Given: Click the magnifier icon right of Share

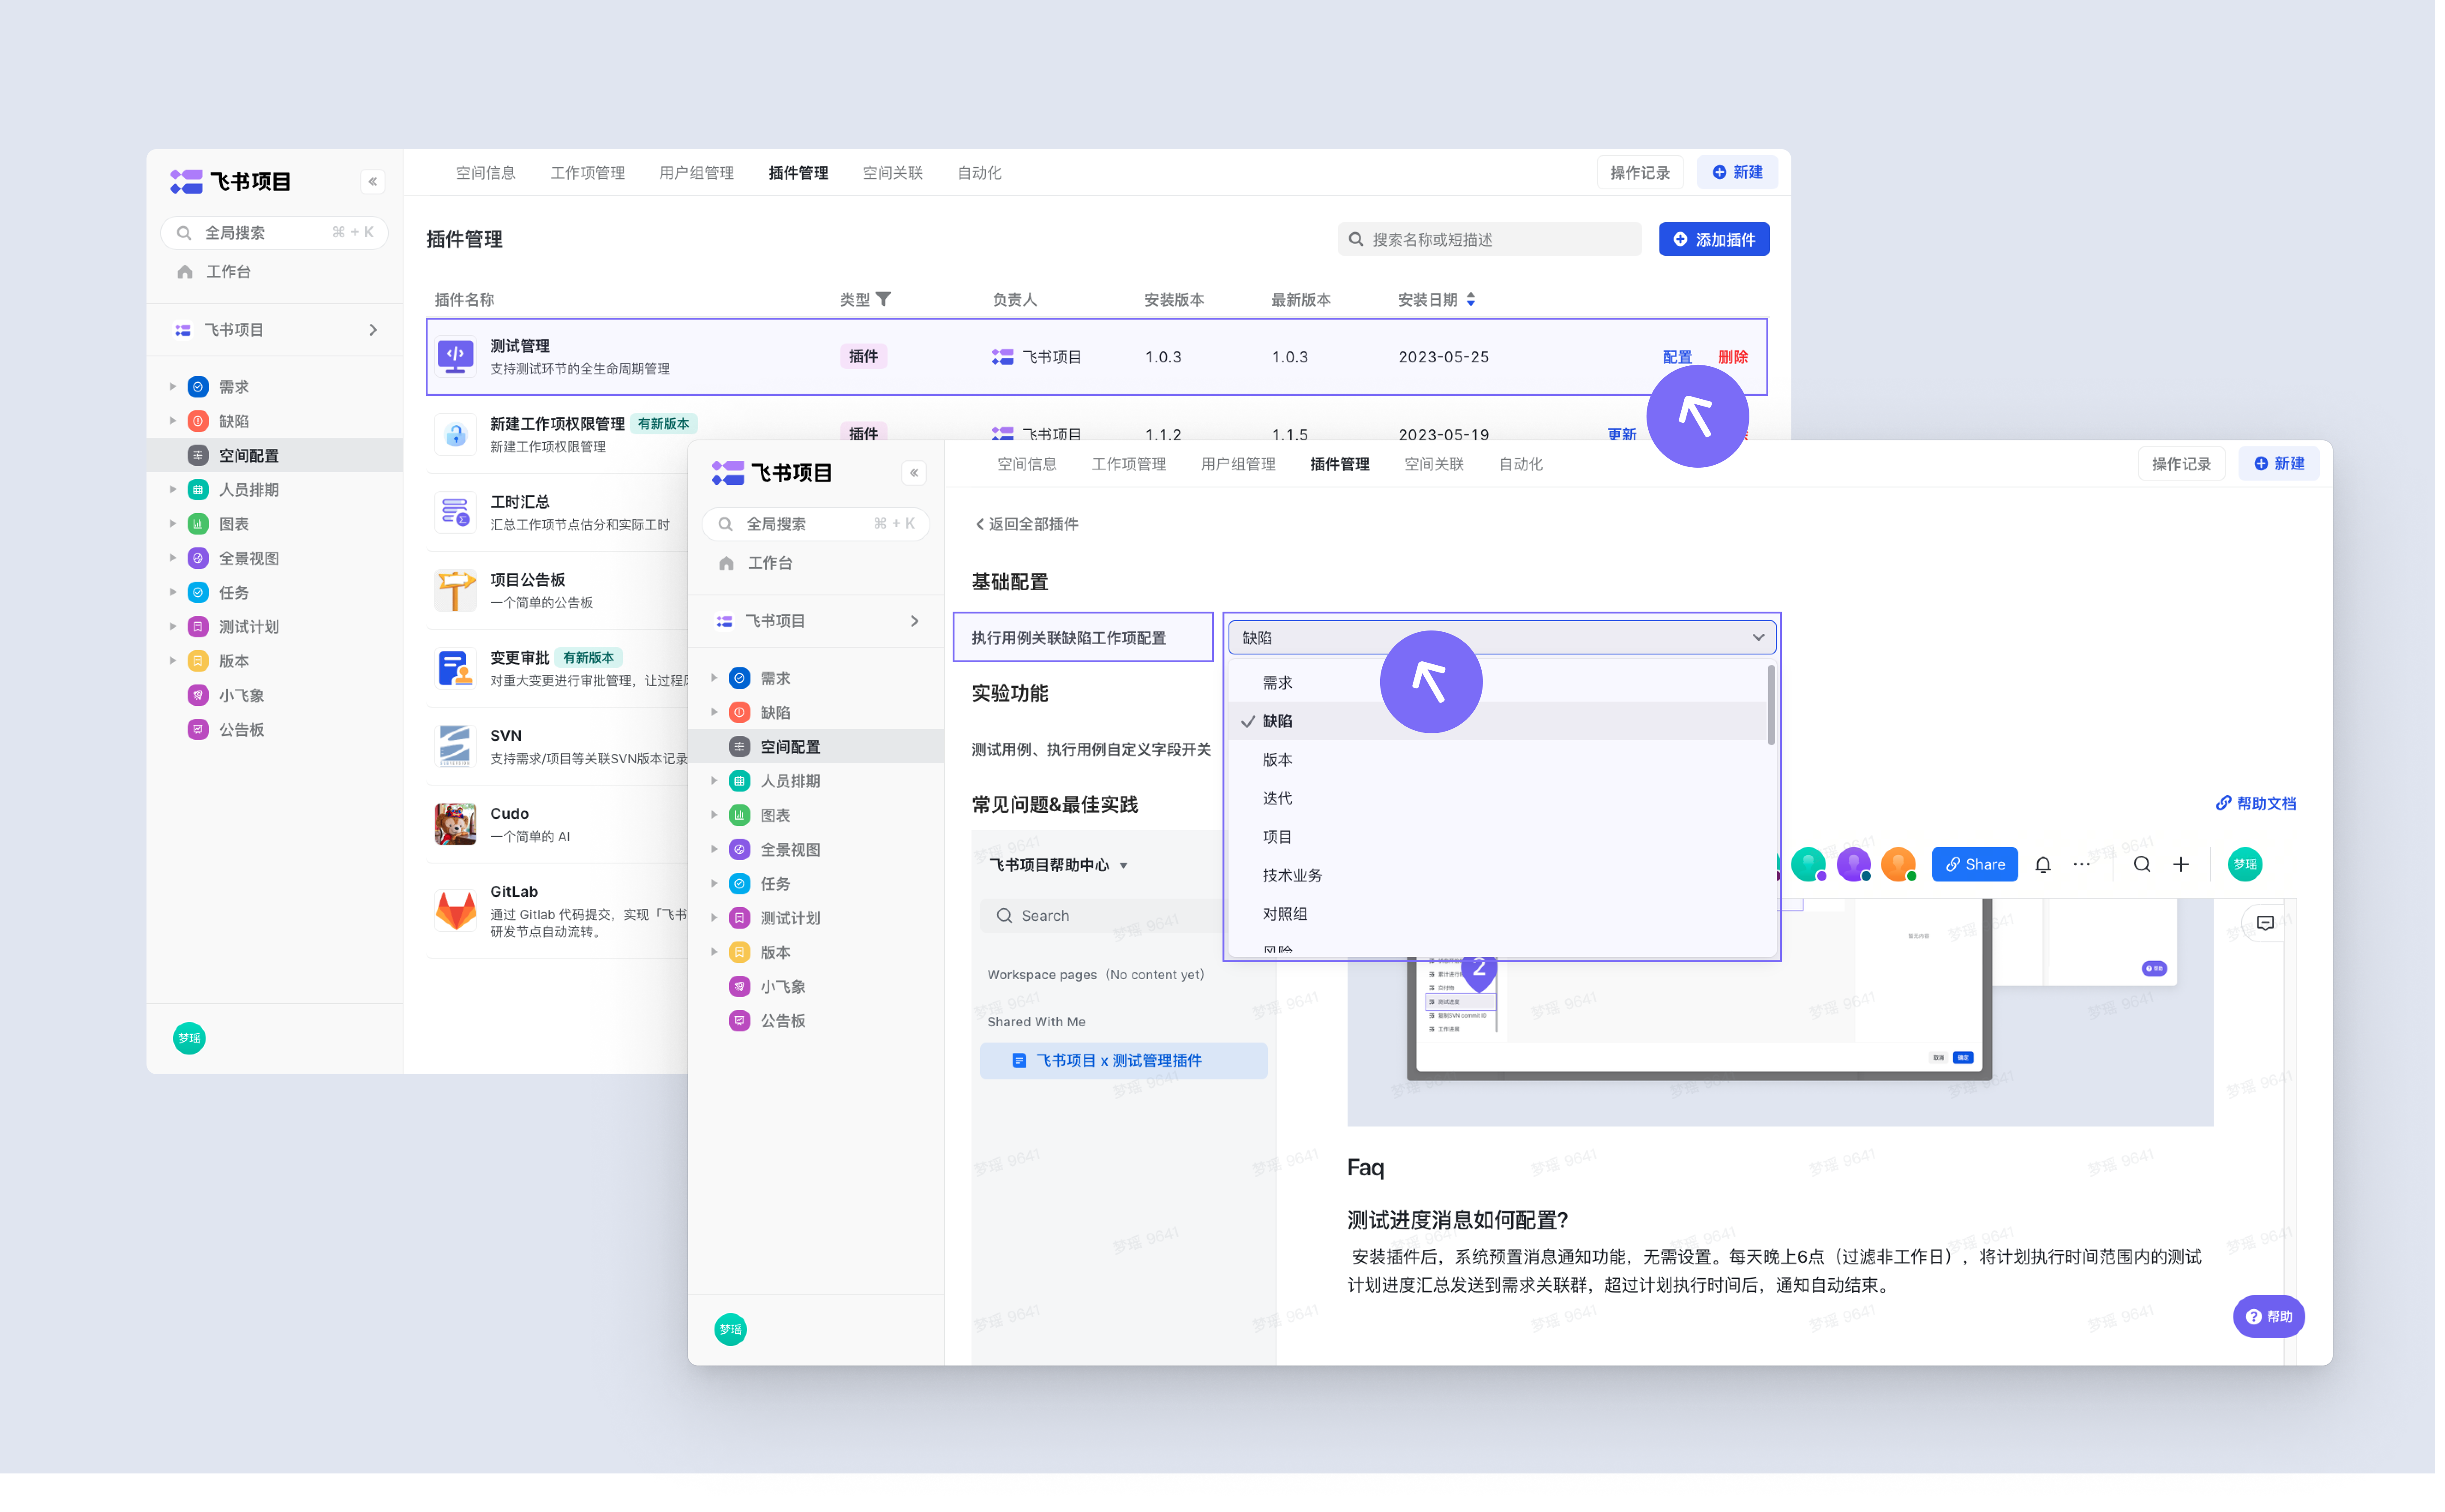Looking at the screenshot, I should pos(2142,864).
